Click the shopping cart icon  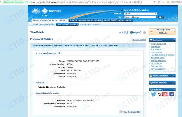click(x=151, y=31)
